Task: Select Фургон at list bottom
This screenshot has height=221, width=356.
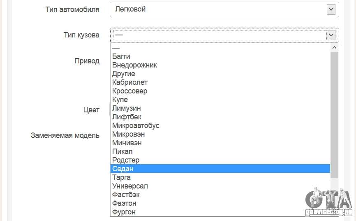Action: click(x=220, y=212)
